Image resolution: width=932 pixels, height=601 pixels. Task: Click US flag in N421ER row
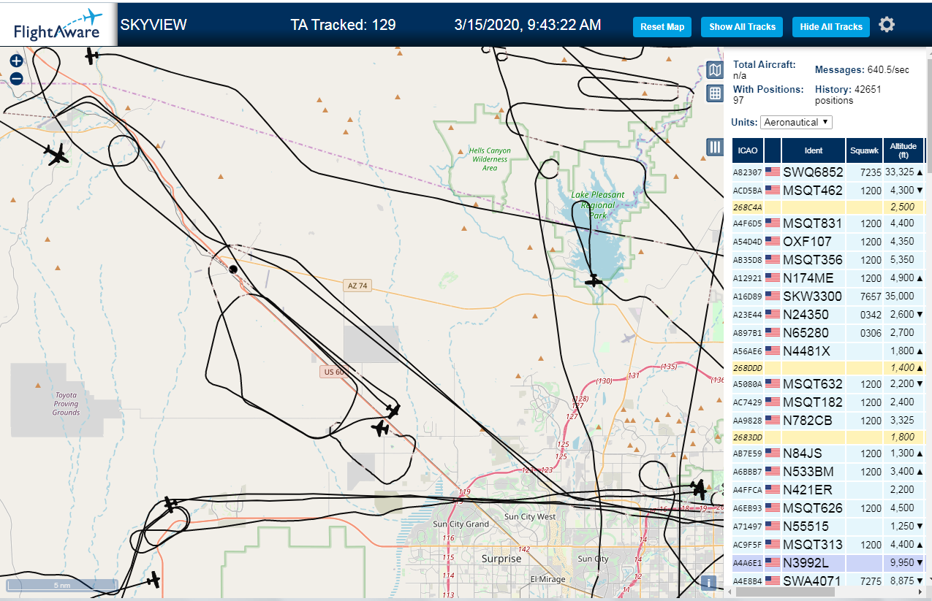pos(773,489)
